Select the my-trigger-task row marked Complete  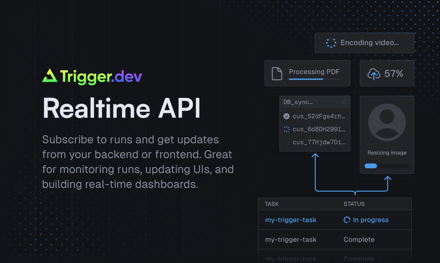pyautogui.click(x=335, y=239)
